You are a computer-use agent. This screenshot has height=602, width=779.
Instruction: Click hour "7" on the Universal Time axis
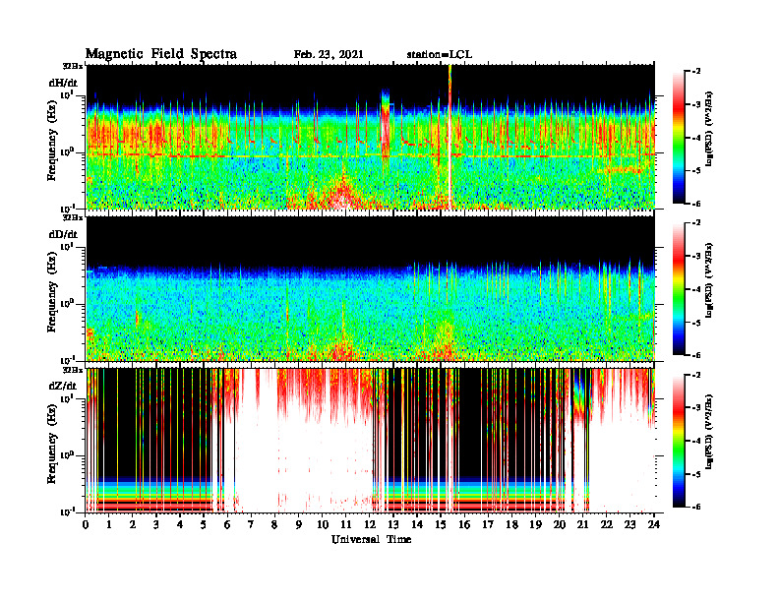tap(251, 525)
